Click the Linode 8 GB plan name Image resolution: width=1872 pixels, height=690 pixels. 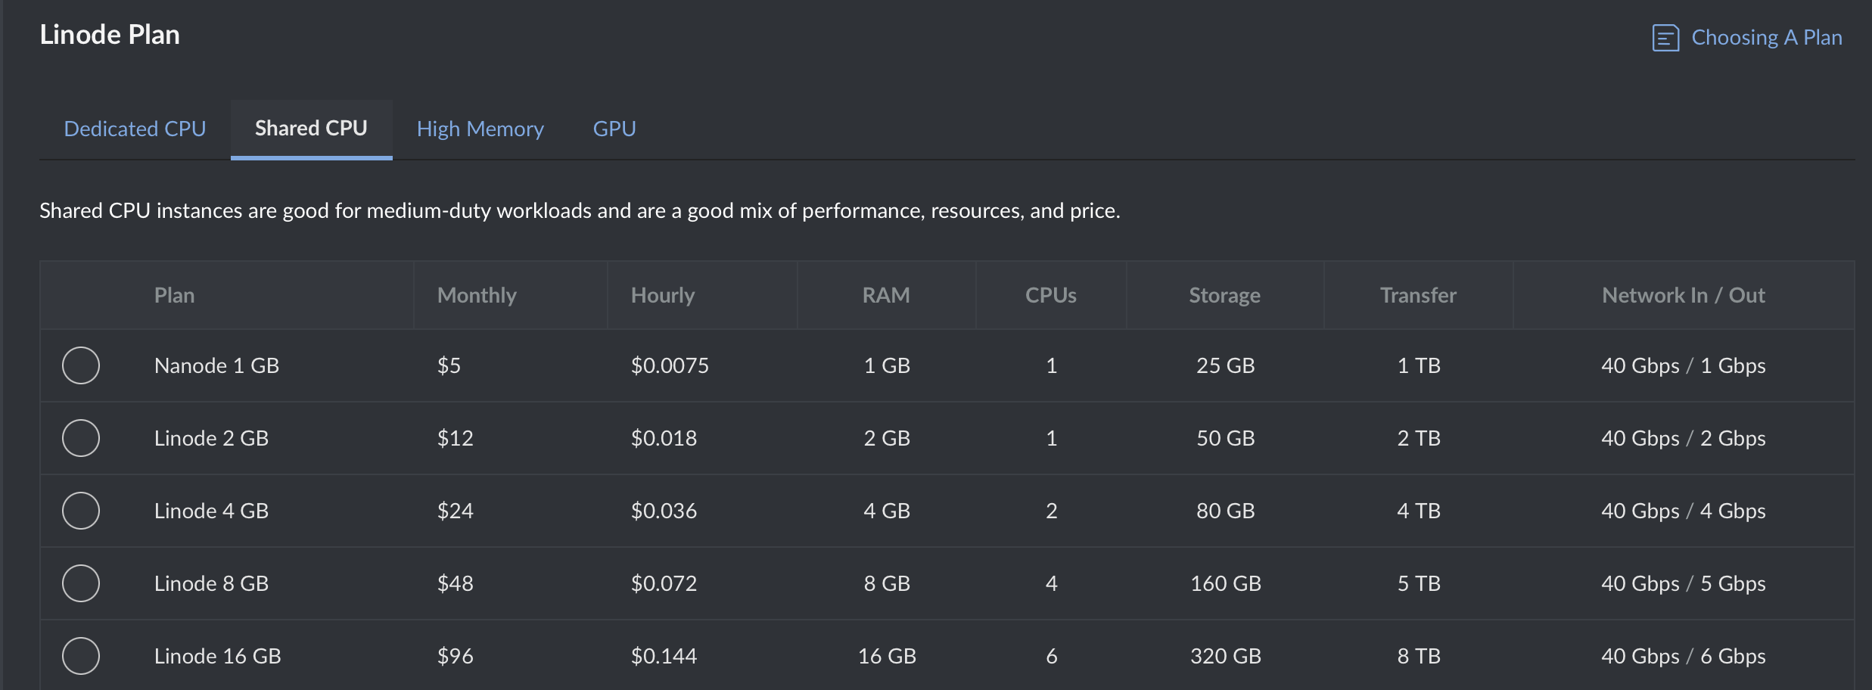(211, 583)
